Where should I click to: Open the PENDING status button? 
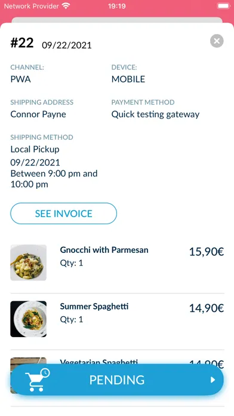click(x=117, y=380)
